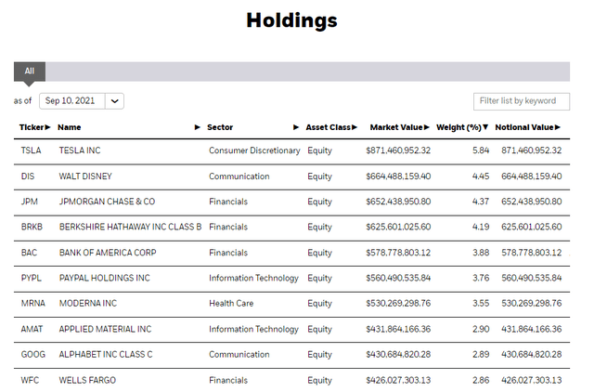Click the Sector column header
594x392 pixels.
[x=220, y=127]
